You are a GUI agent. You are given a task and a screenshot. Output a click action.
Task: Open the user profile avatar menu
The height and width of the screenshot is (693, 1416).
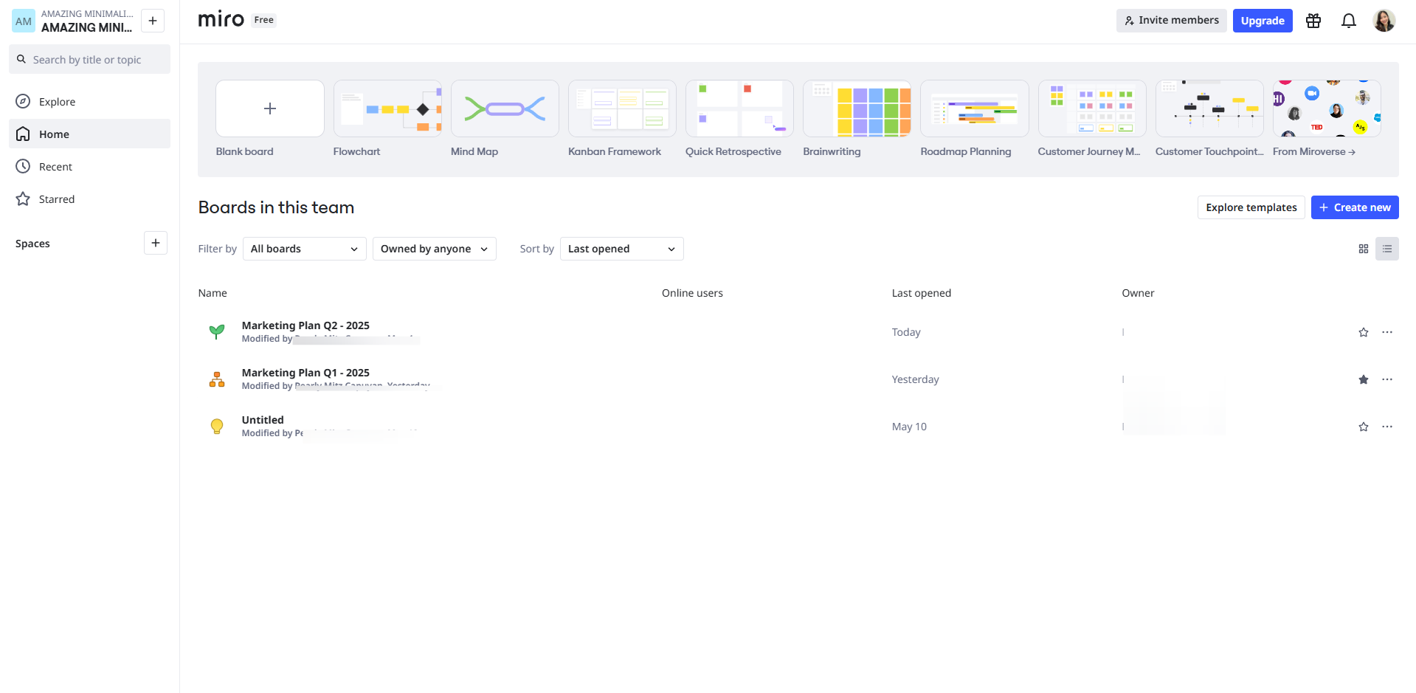point(1384,21)
